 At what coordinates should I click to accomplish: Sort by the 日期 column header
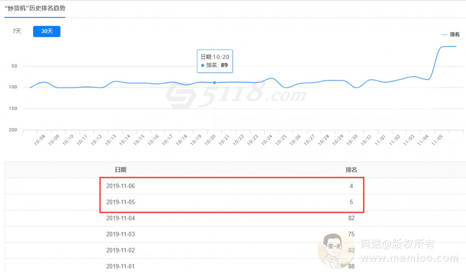point(120,170)
